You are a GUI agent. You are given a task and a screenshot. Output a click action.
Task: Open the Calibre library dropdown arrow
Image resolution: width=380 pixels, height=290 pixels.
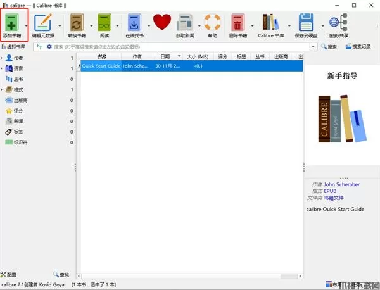pos(289,26)
